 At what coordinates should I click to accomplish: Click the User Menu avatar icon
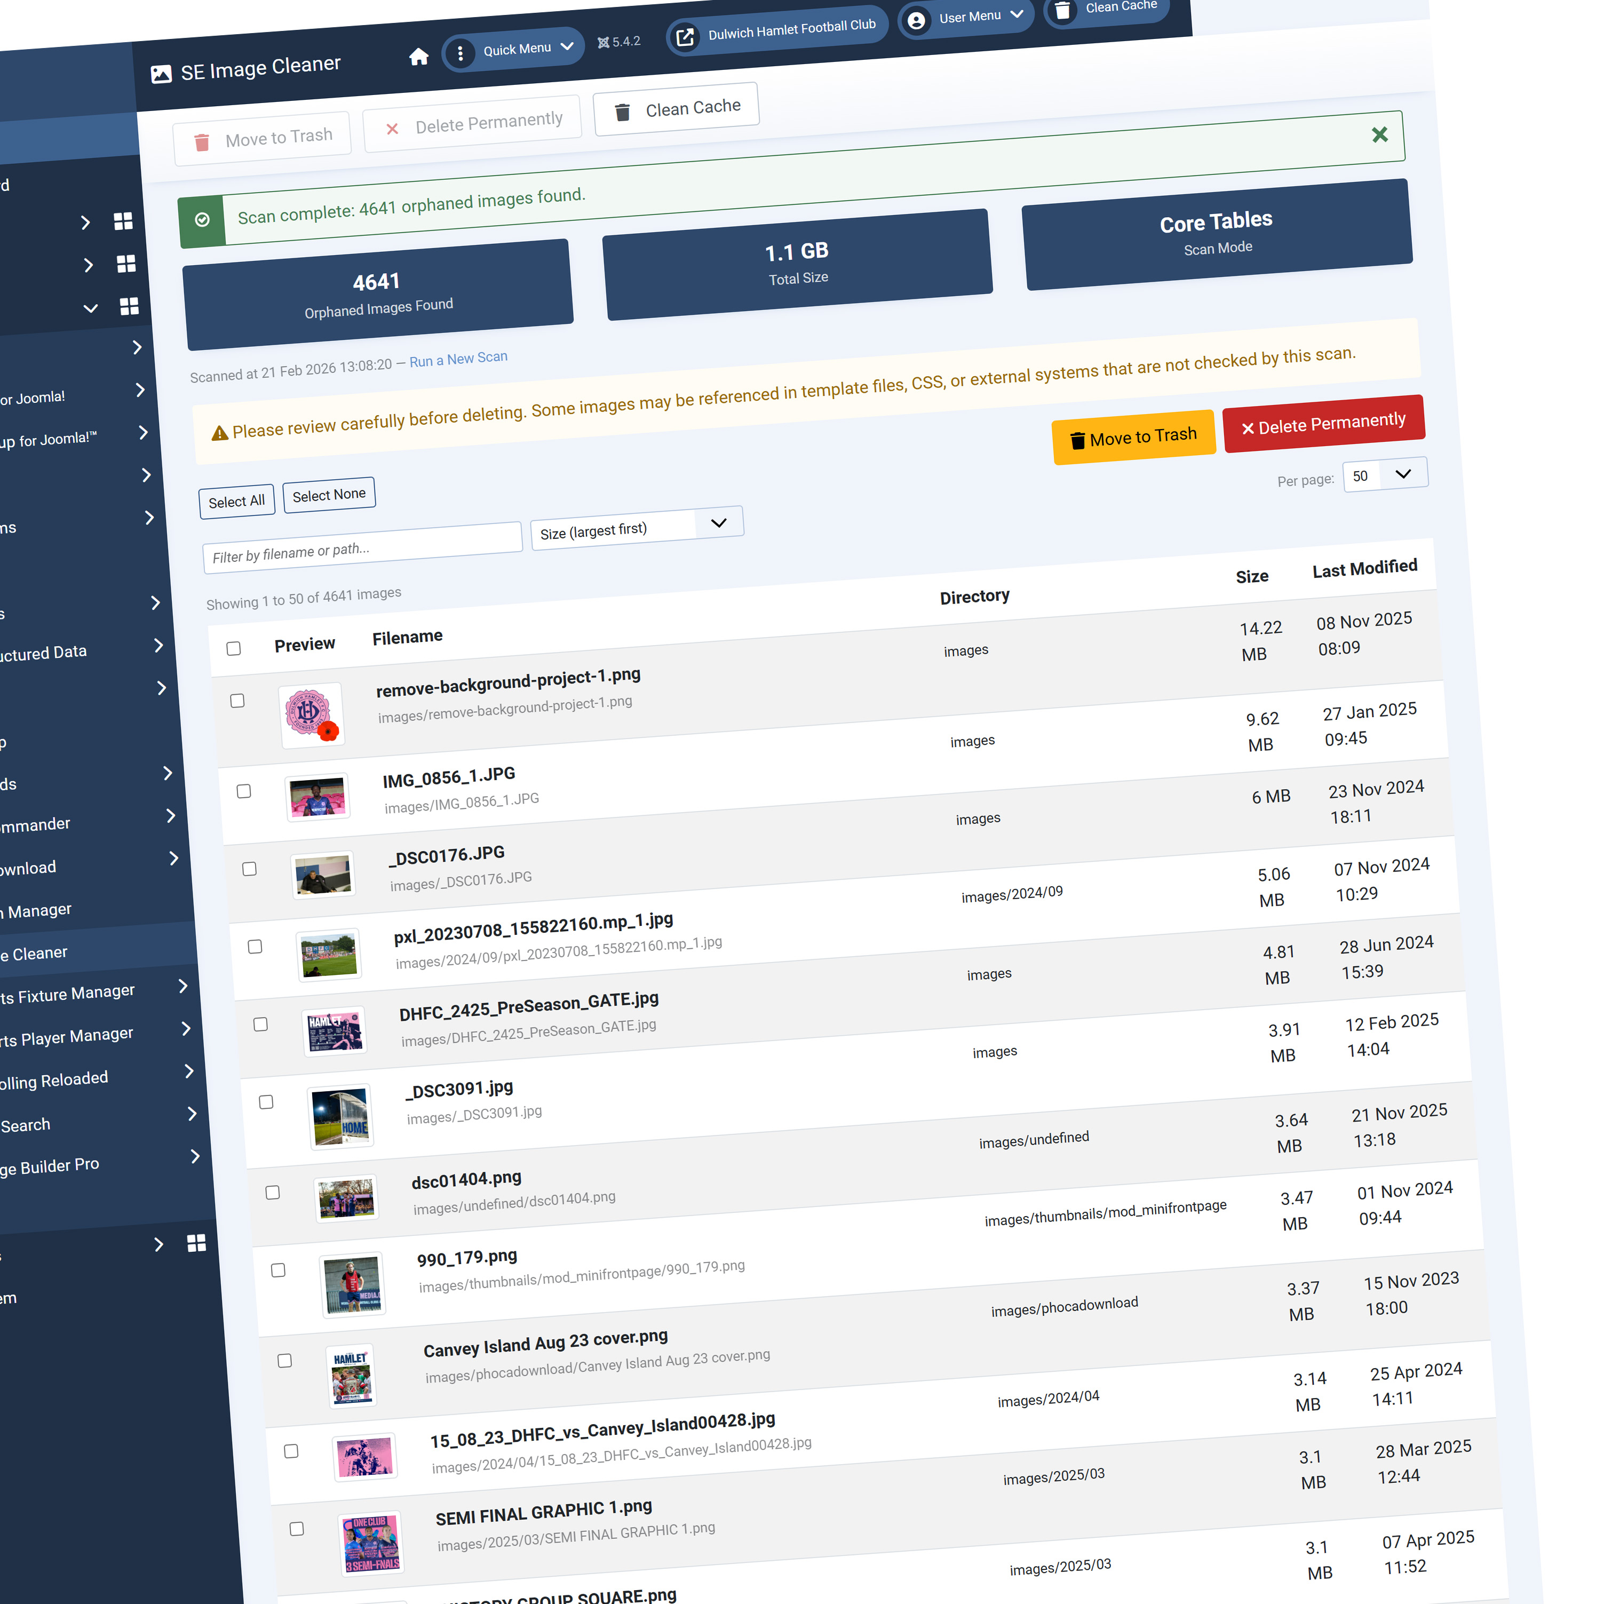coord(916,21)
